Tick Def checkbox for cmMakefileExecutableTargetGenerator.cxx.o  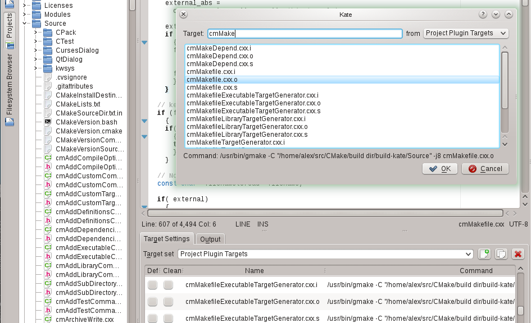152,302
